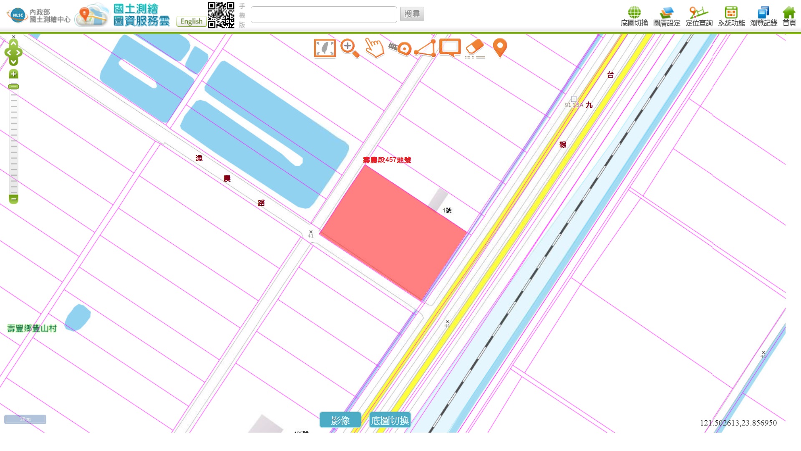
Task: Expand the 系統功能 system functions menu
Action: (x=731, y=17)
